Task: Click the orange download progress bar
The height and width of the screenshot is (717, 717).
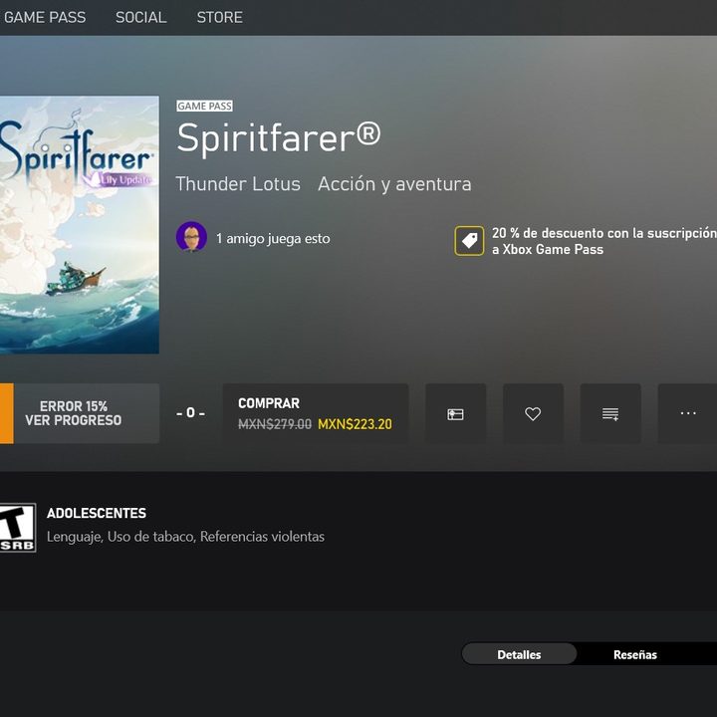Action: (x=6, y=413)
